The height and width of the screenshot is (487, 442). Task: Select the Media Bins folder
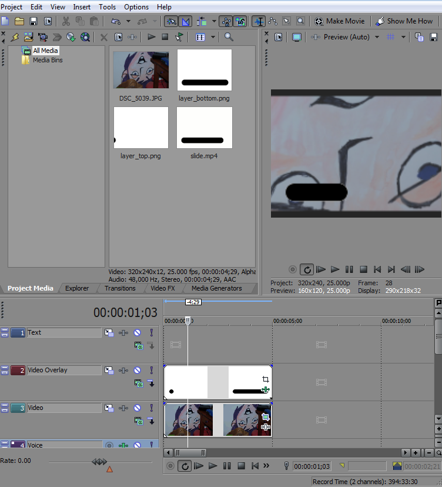click(48, 60)
